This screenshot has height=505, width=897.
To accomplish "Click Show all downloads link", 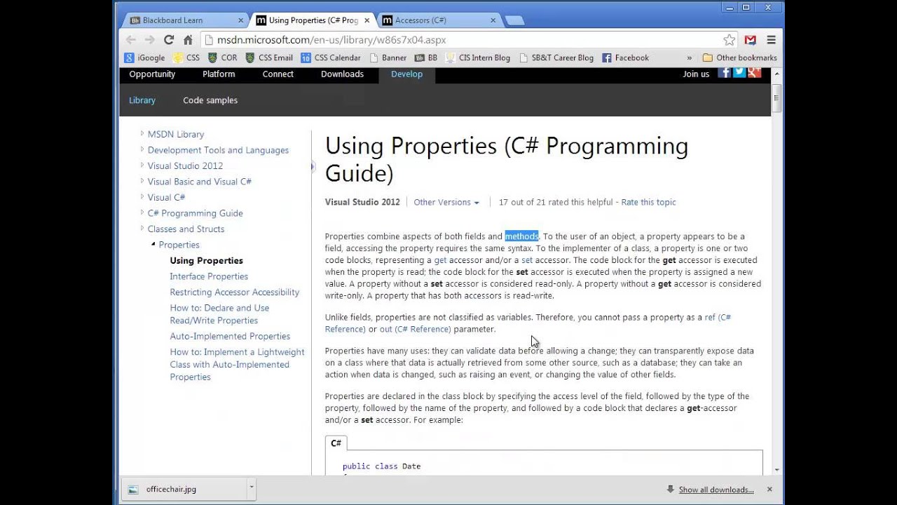I will click(716, 490).
